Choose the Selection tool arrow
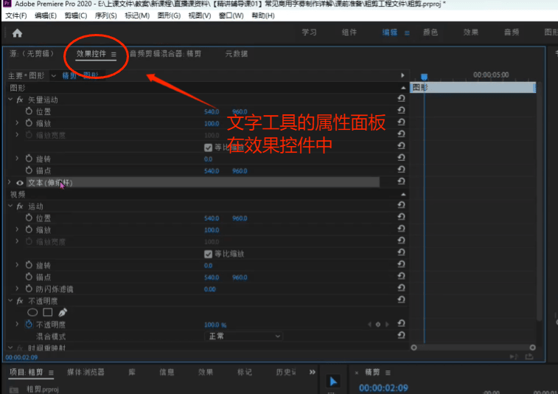Viewport: 558px width, 394px height. (332, 381)
